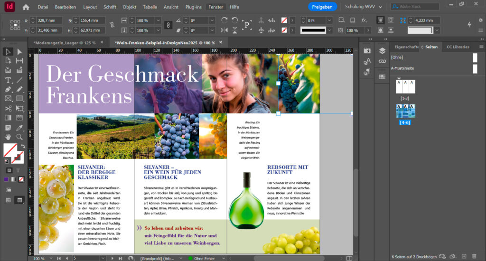Select the Type tool
Image resolution: width=486 pixels, height=261 pixels.
coord(8,80)
